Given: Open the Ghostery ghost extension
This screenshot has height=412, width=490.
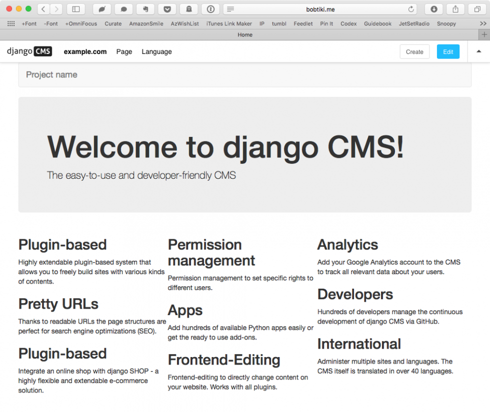Looking at the screenshot, I should tap(189, 9).
